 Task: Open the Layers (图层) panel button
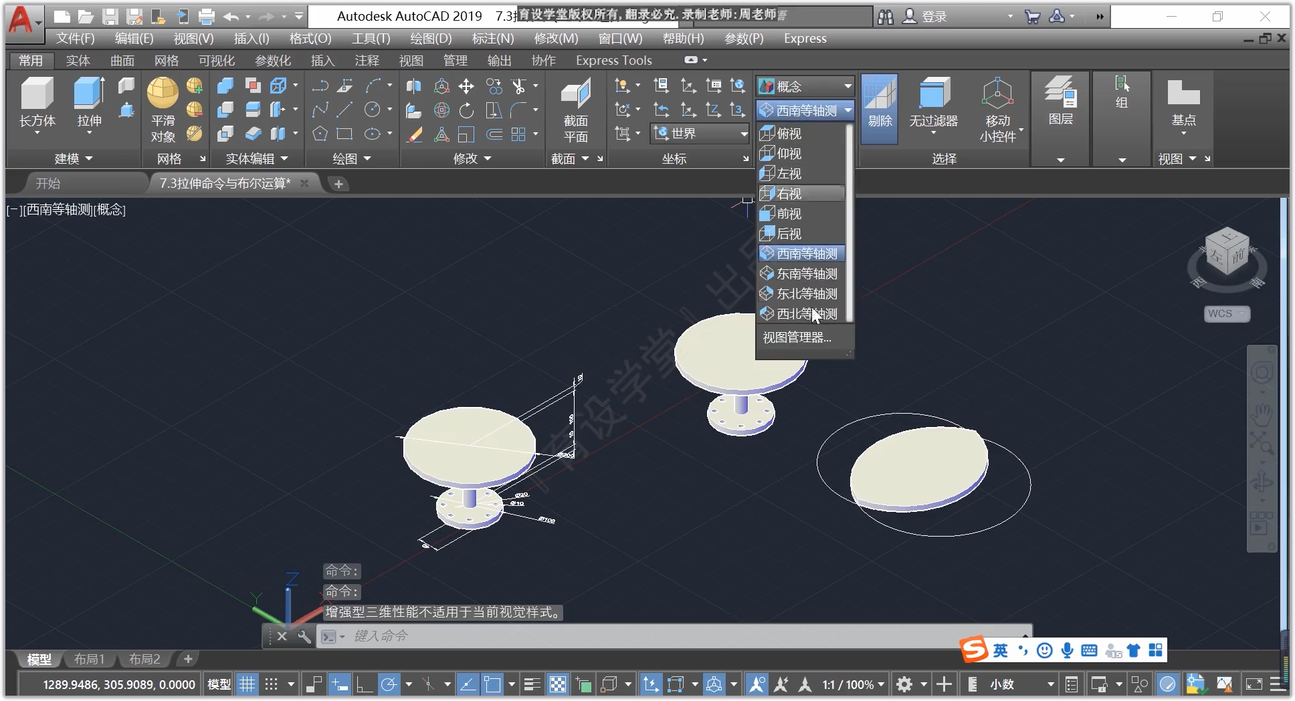point(1061,102)
